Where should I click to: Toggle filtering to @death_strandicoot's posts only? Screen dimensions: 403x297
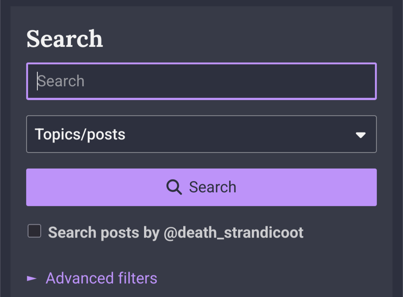(34, 231)
